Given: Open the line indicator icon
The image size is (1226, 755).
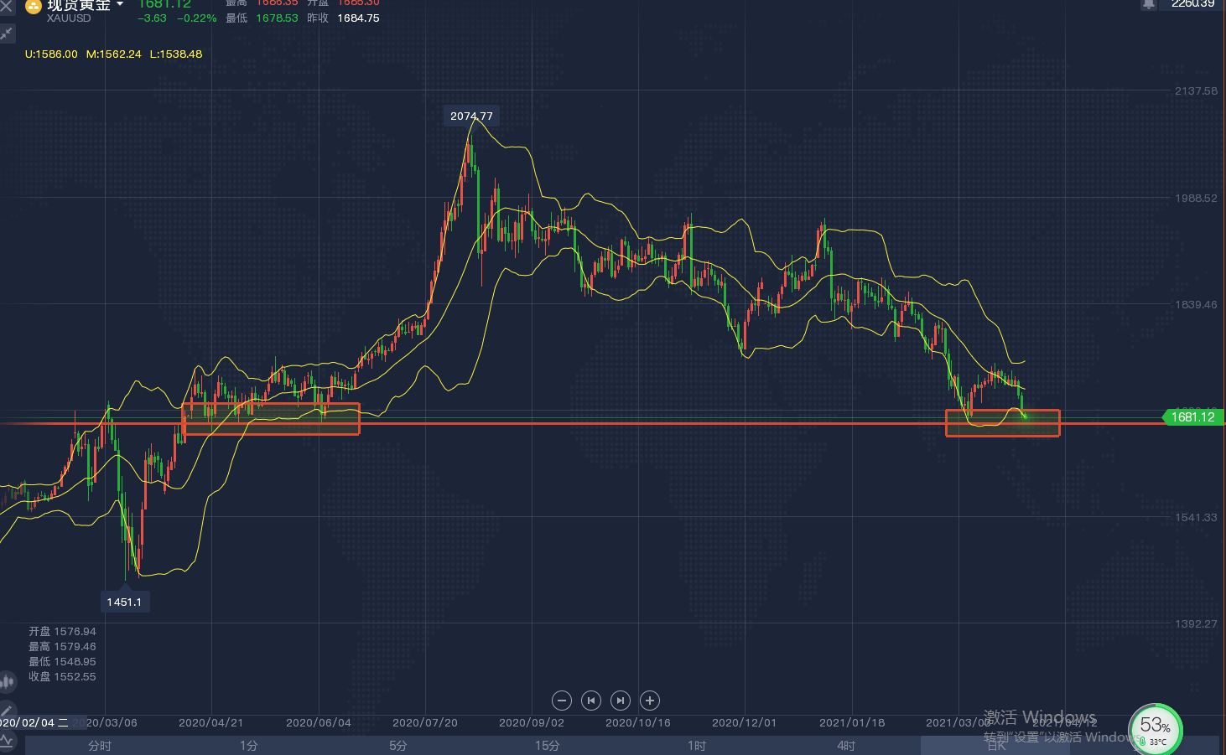Looking at the screenshot, I should (7, 740).
